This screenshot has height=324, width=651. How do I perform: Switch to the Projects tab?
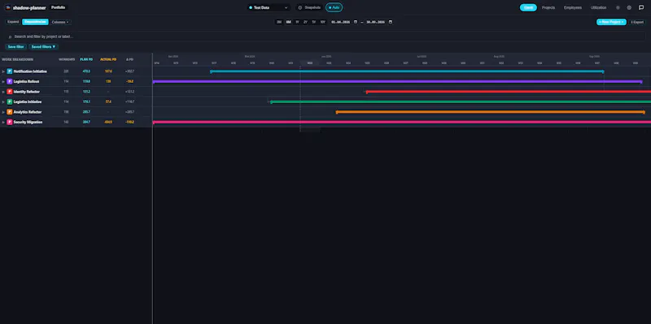coord(548,7)
